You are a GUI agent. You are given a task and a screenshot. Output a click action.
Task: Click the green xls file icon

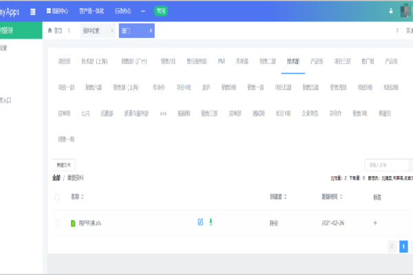(x=73, y=223)
